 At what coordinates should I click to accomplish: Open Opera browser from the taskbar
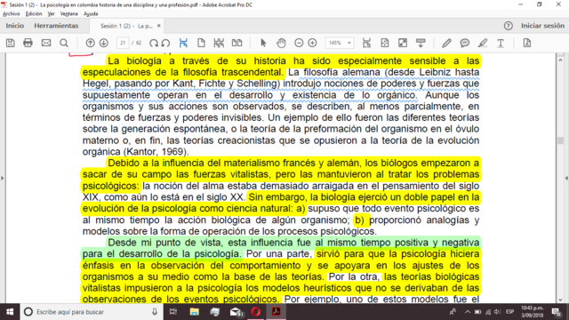coord(255,312)
